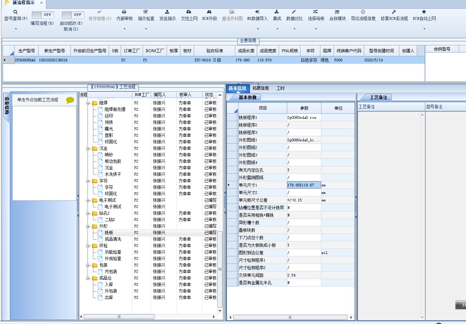Click the 合拼型号 column header
The width and height of the screenshot is (466, 324).
442,49
